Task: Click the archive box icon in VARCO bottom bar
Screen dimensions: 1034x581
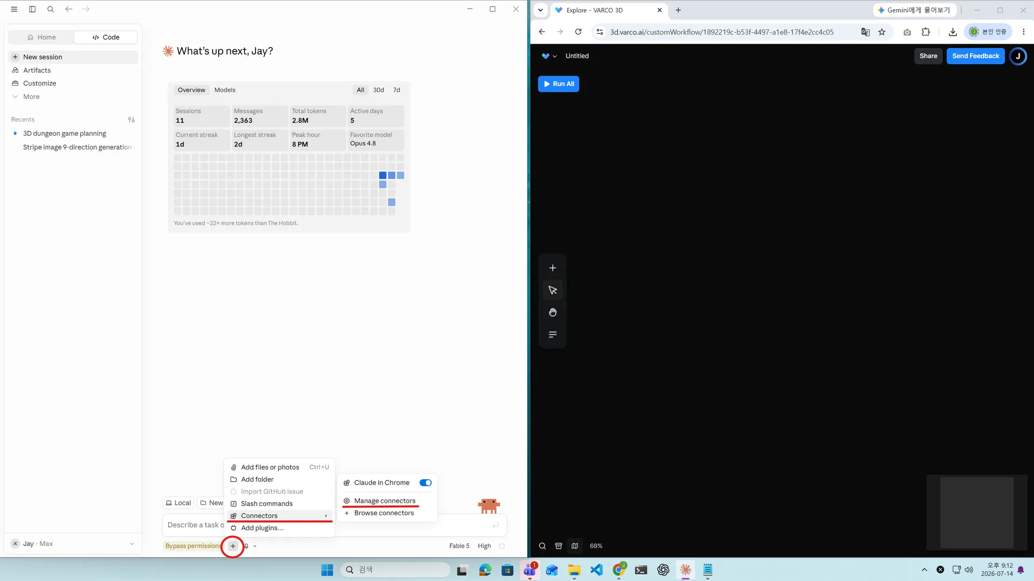Action: pos(558,546)
